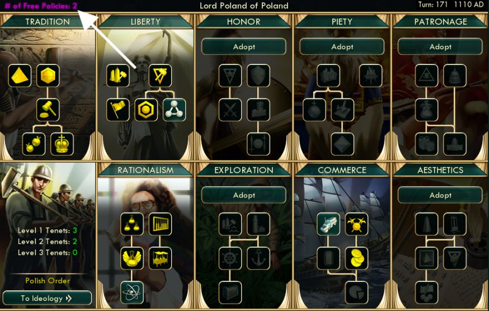Open the To Ideology screen
Screen dimensions: 489x311
(47, 298)
